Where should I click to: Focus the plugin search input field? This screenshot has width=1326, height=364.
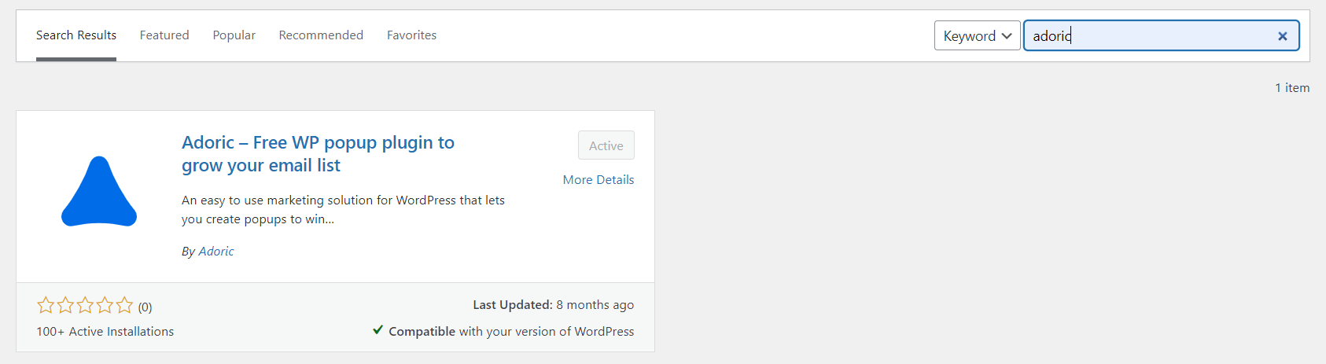tap(1148, 36)
